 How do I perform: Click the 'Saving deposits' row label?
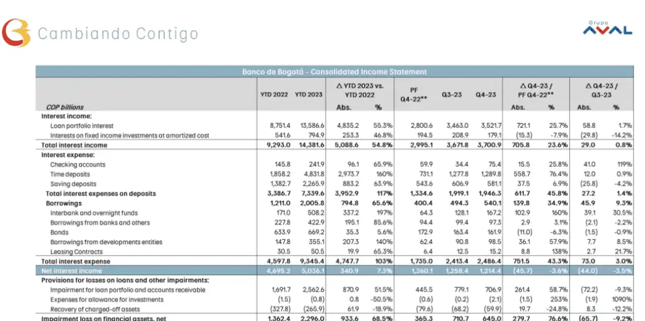tap(73, 184)
